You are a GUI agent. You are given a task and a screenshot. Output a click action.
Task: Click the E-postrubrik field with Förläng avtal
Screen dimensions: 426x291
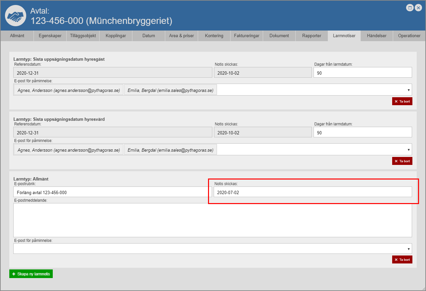point(112,192)
